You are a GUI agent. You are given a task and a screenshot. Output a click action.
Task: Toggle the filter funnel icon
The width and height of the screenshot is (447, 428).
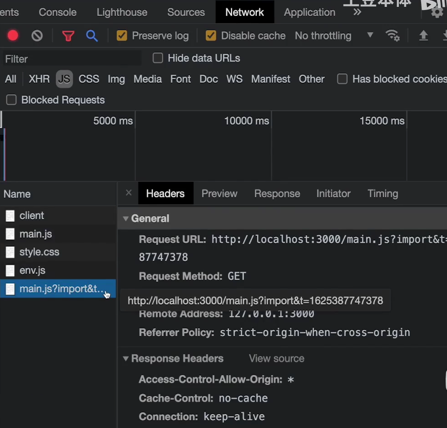(68, 36)
